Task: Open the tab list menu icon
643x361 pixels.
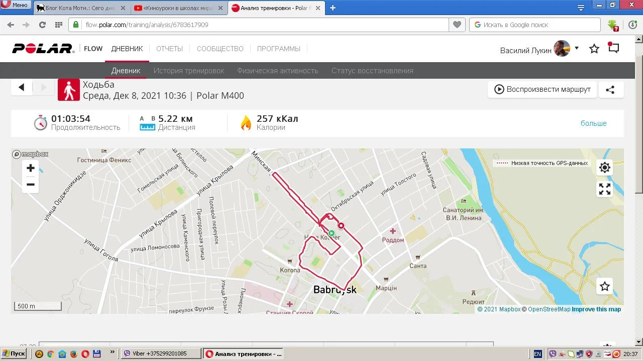Action: pos(581,8)
